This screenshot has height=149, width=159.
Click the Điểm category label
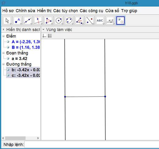[11, 36]
